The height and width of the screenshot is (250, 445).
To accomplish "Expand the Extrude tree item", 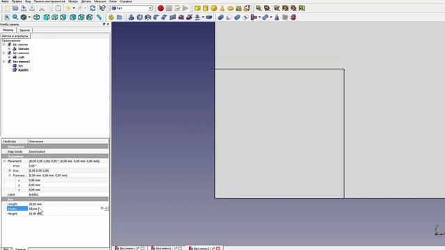I will click(x=9, y=49).
